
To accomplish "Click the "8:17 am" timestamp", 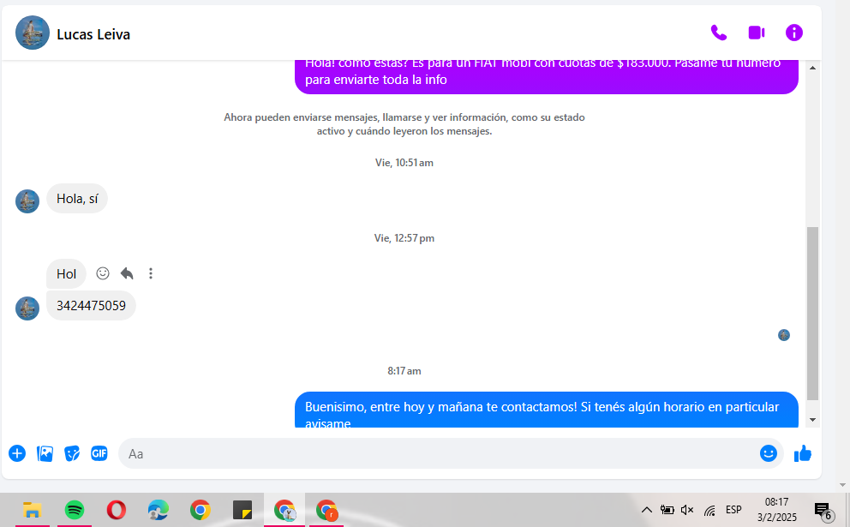I will (x=404, y=371).
